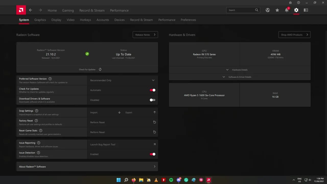Image resolution: width=327 pixels, height=184 pixels.
Task: Click reset icon in Factory Reset row
Action: point(155,122)
